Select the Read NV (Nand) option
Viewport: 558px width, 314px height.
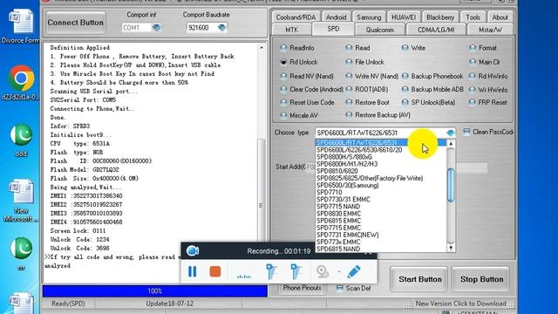click(x=307, y=76)
